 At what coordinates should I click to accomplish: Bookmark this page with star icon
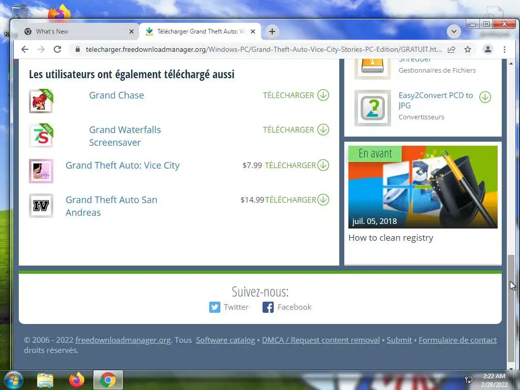pos(468,49)
